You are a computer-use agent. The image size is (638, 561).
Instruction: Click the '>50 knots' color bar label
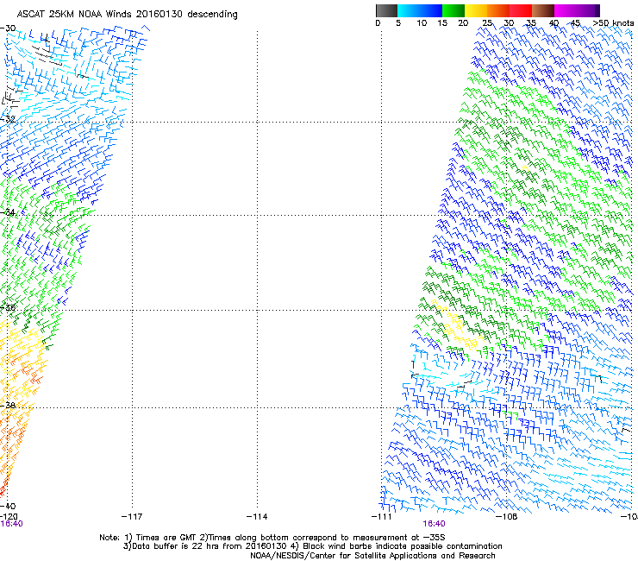tap(613, 23)
